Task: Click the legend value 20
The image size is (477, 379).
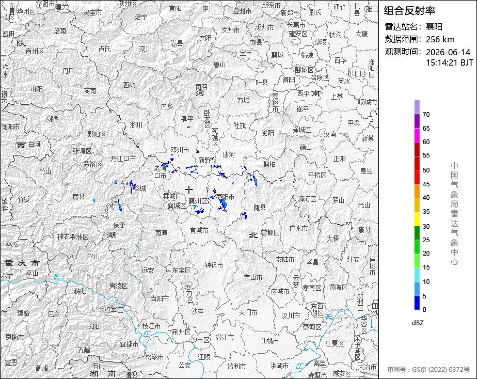Action: click(x=426, y=253)
